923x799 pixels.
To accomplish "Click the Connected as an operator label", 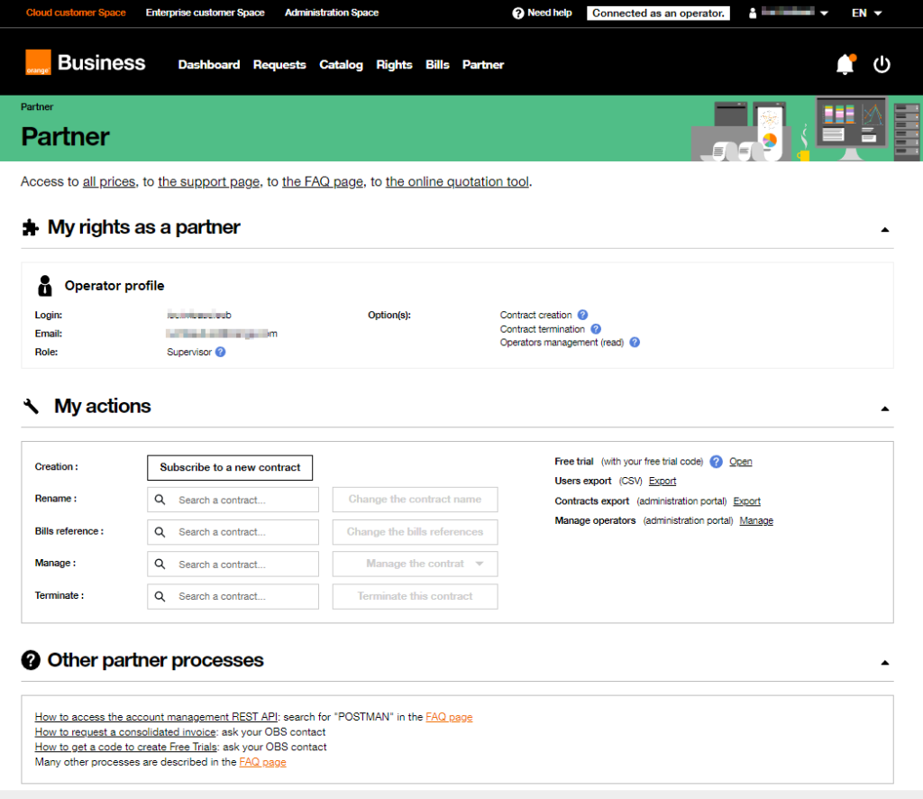I will tap(658, 13).
